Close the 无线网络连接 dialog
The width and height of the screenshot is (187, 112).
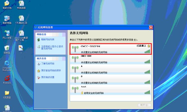point(151,27)
